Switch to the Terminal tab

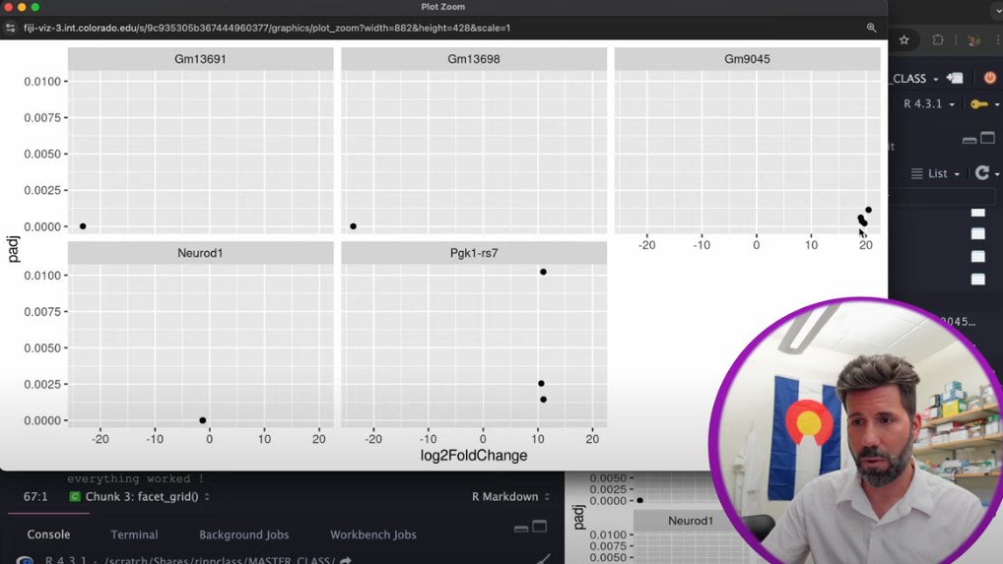(134, 534)
